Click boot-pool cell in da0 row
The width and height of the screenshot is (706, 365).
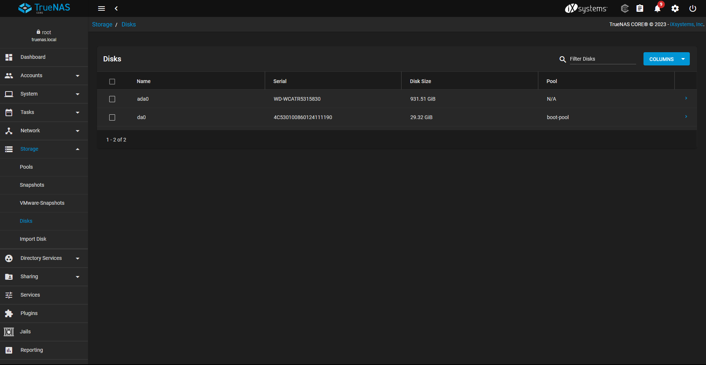[558, 117]
